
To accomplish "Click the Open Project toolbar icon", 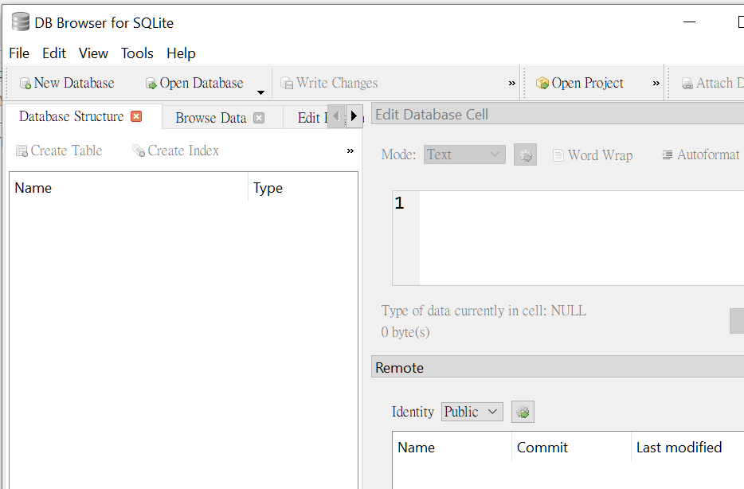I will 543,83.
